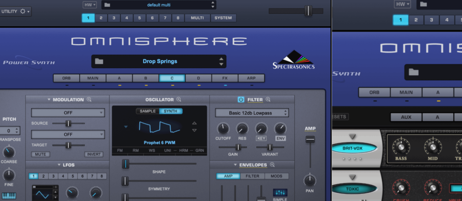
Task: Enable FM oscillator mode
Action: [x=120, y=150]
